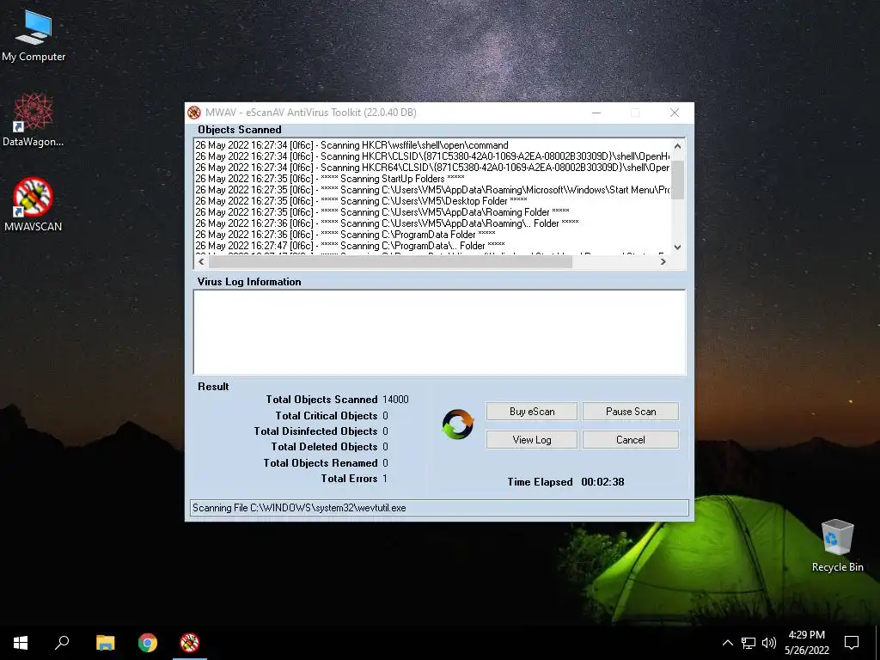880x660 pixels.
Task: Open taskbar Search magnifier
Action: [x=62, y=643]
